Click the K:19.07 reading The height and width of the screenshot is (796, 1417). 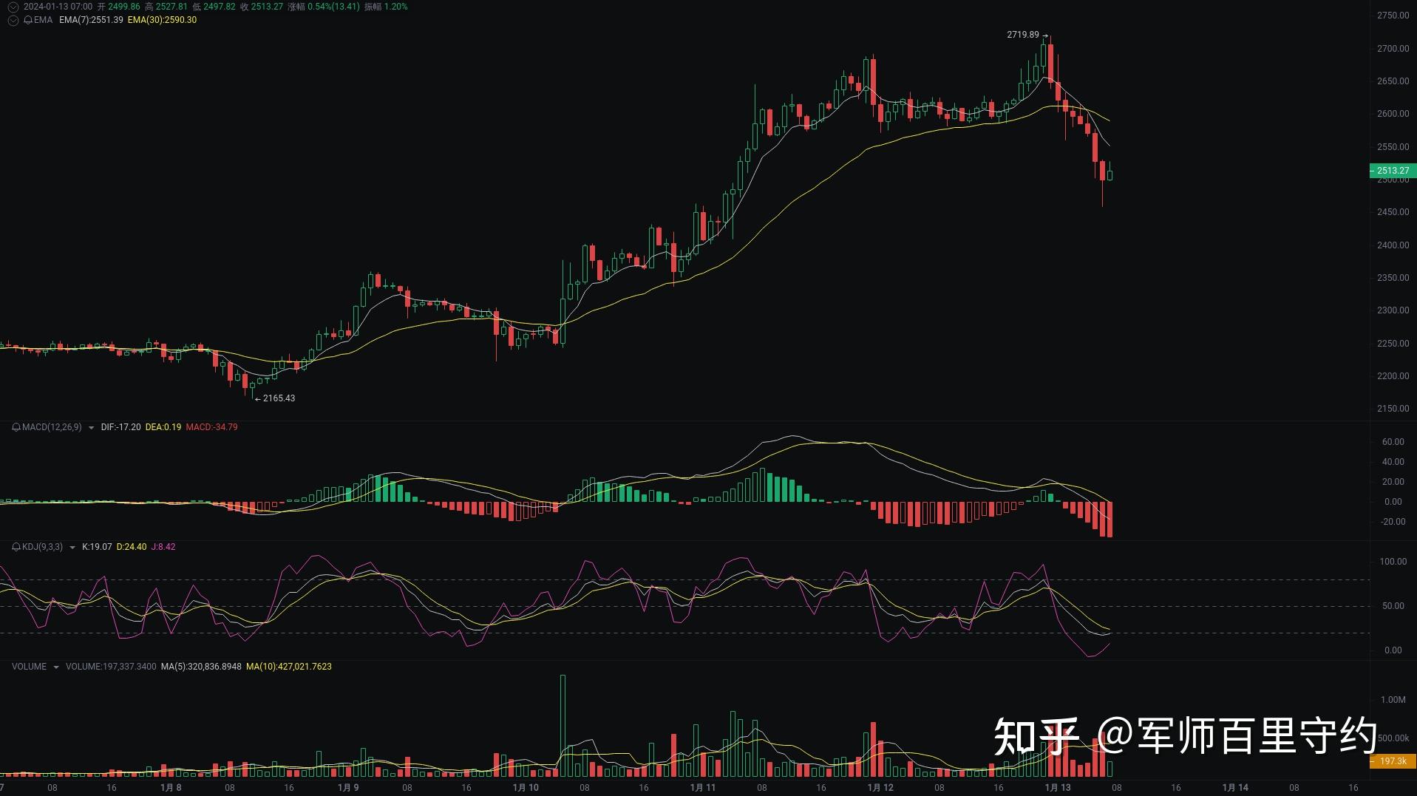97,547
